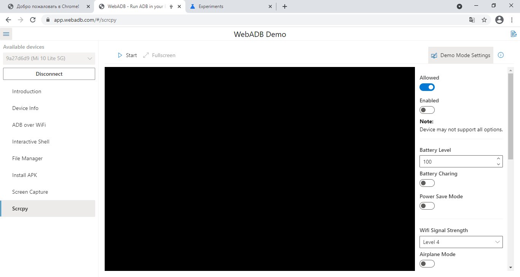This screenshot has height=277, width=520.
Task: Toggle Battery Charing switch
Action: coord(427,183)
